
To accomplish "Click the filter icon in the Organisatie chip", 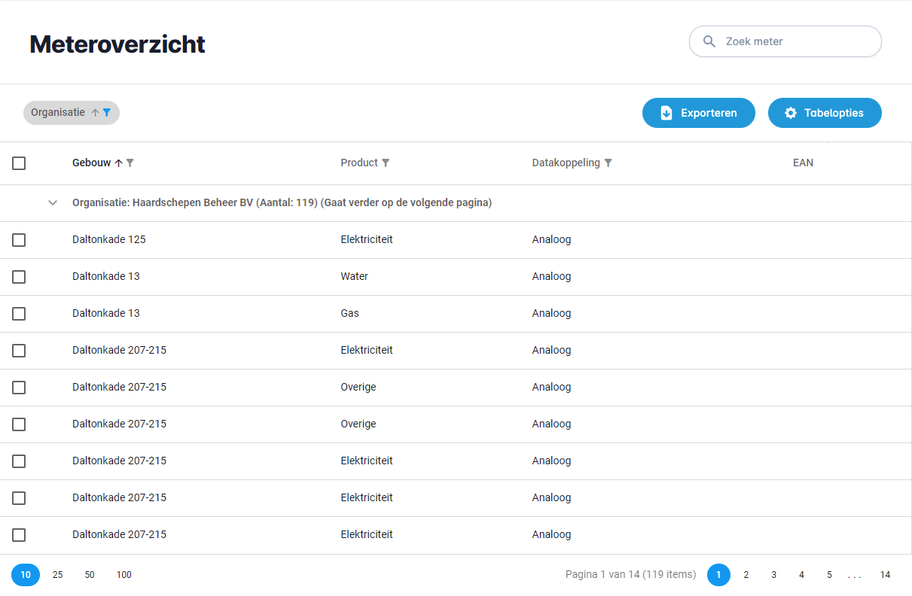I will point(108,112).
